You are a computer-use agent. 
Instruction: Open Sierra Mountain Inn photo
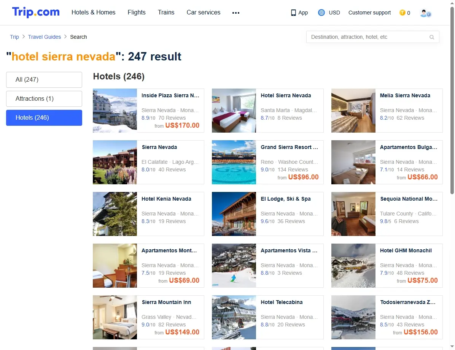pyautogui.click(x=115, y=317)
